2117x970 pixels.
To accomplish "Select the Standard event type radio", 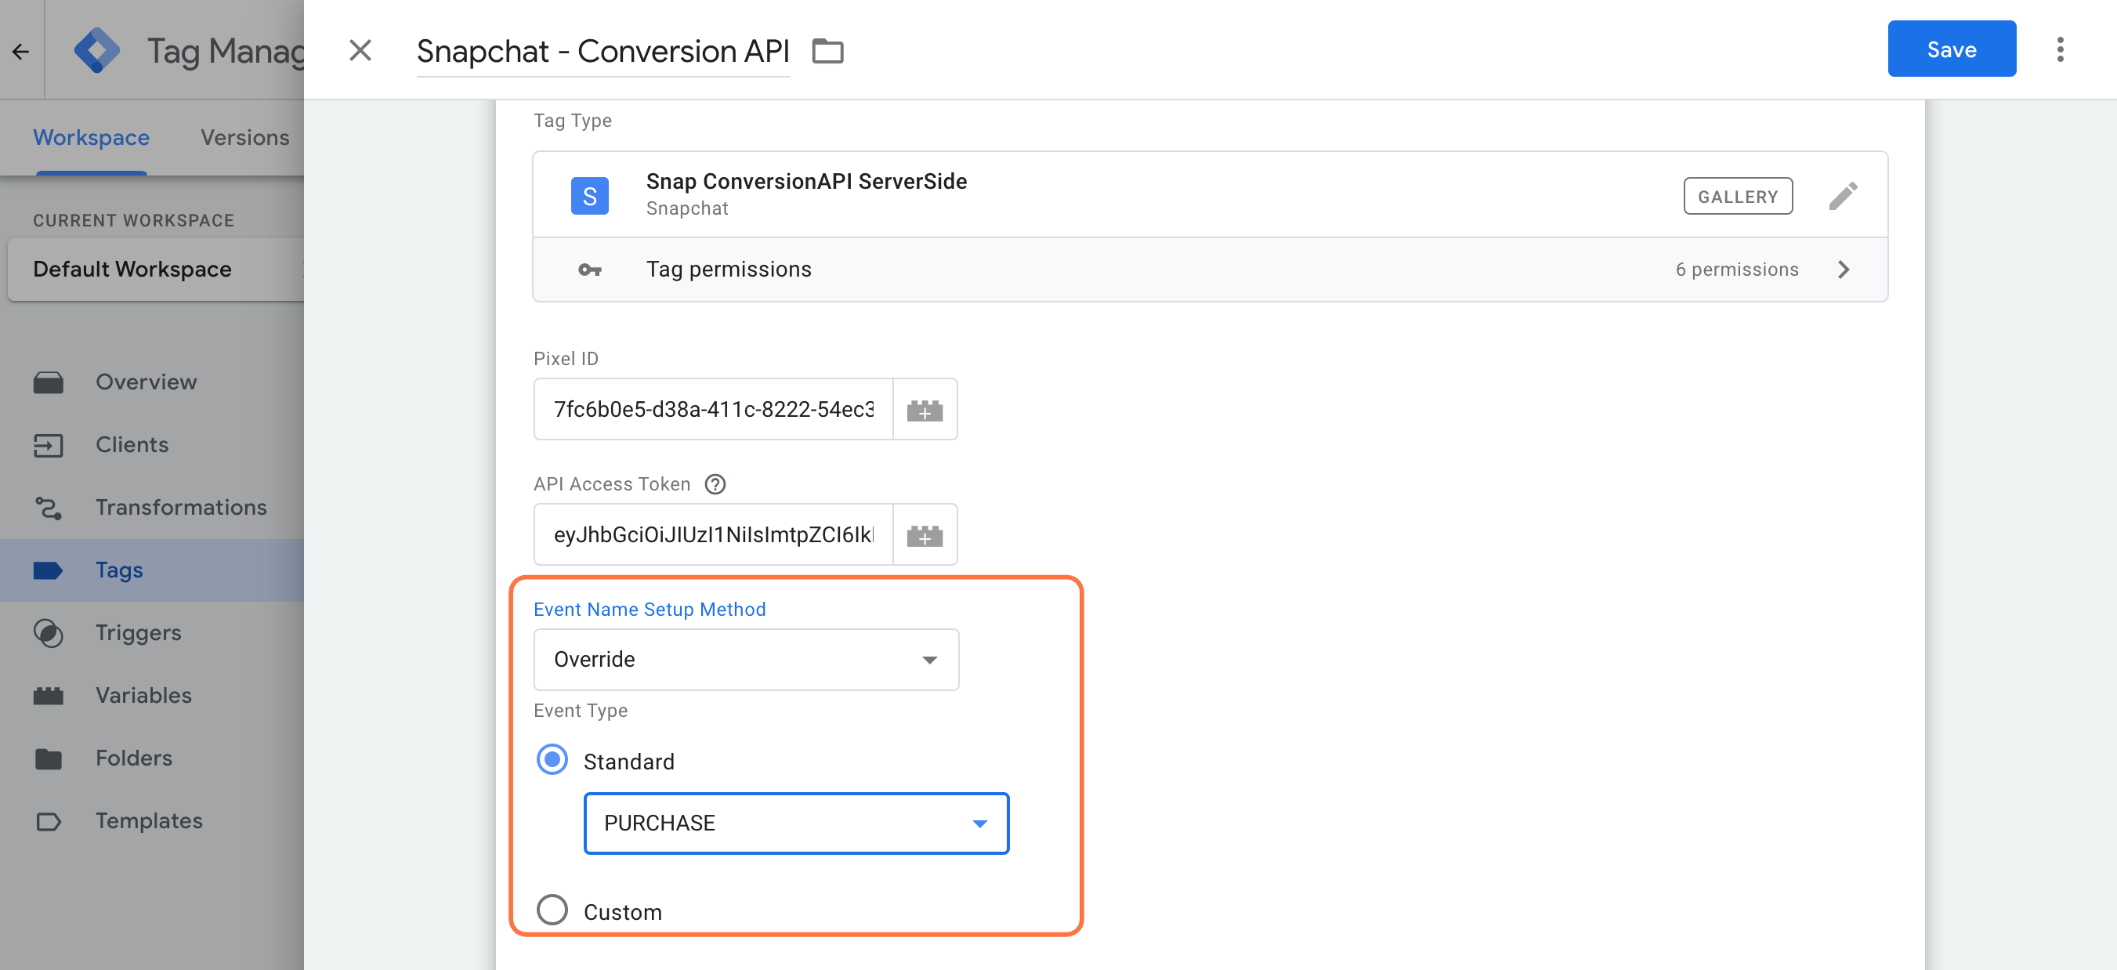I will [552, 760].
